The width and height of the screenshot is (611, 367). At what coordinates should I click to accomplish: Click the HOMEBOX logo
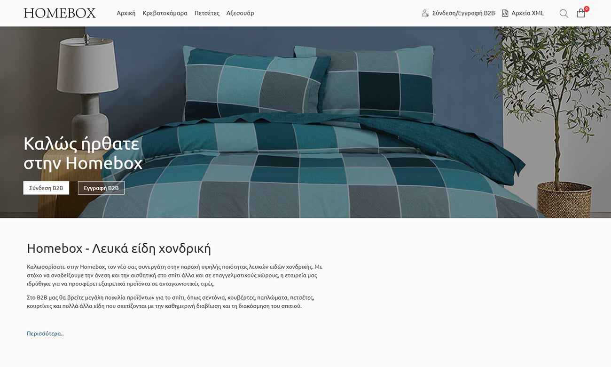(x=60, y=13)
